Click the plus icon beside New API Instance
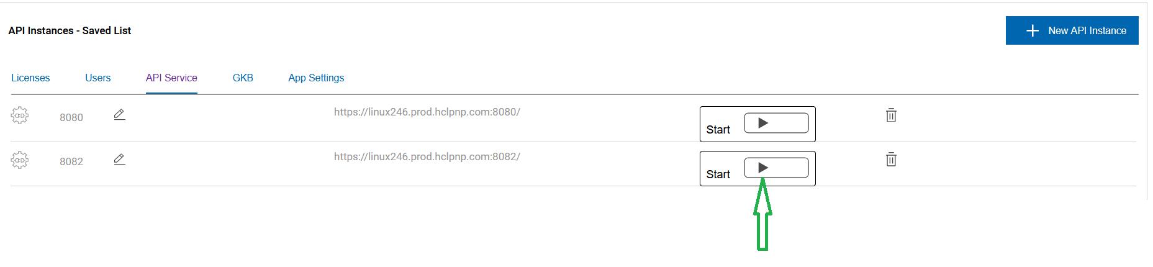The width and height of the screenshot is (1153, 267). [x=1032, y=30]
